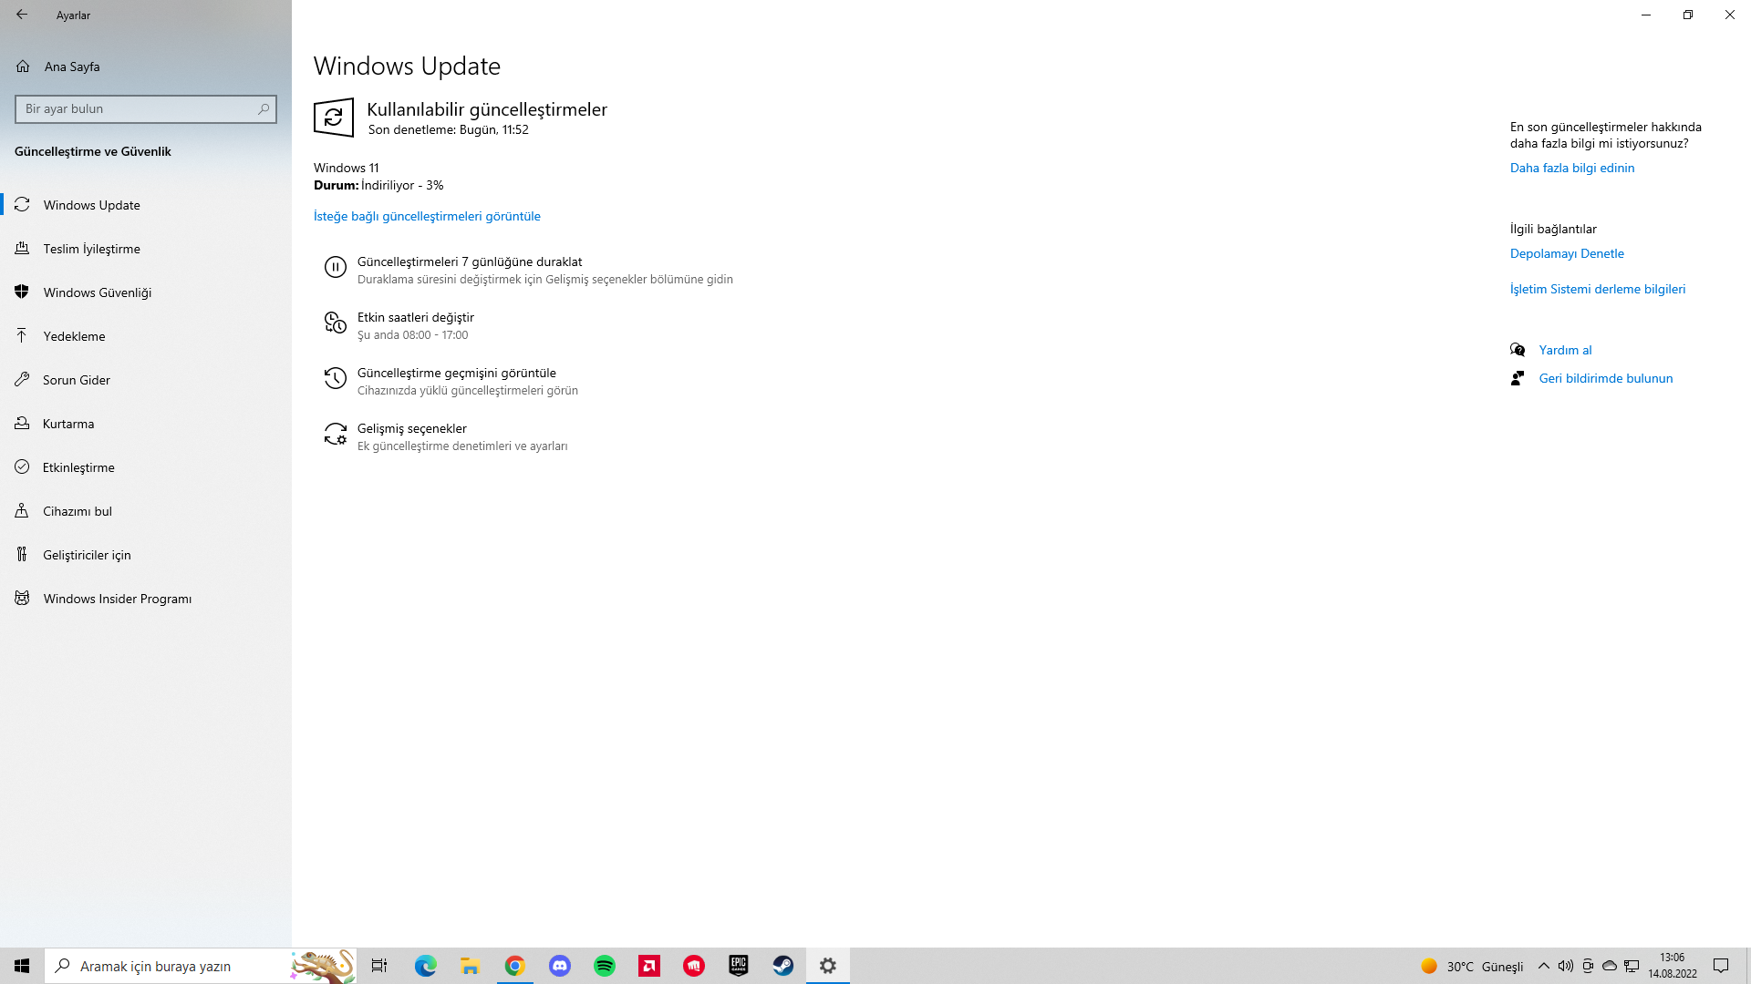Focus the Bir ayar bulun search field

(x=137, y=108)
